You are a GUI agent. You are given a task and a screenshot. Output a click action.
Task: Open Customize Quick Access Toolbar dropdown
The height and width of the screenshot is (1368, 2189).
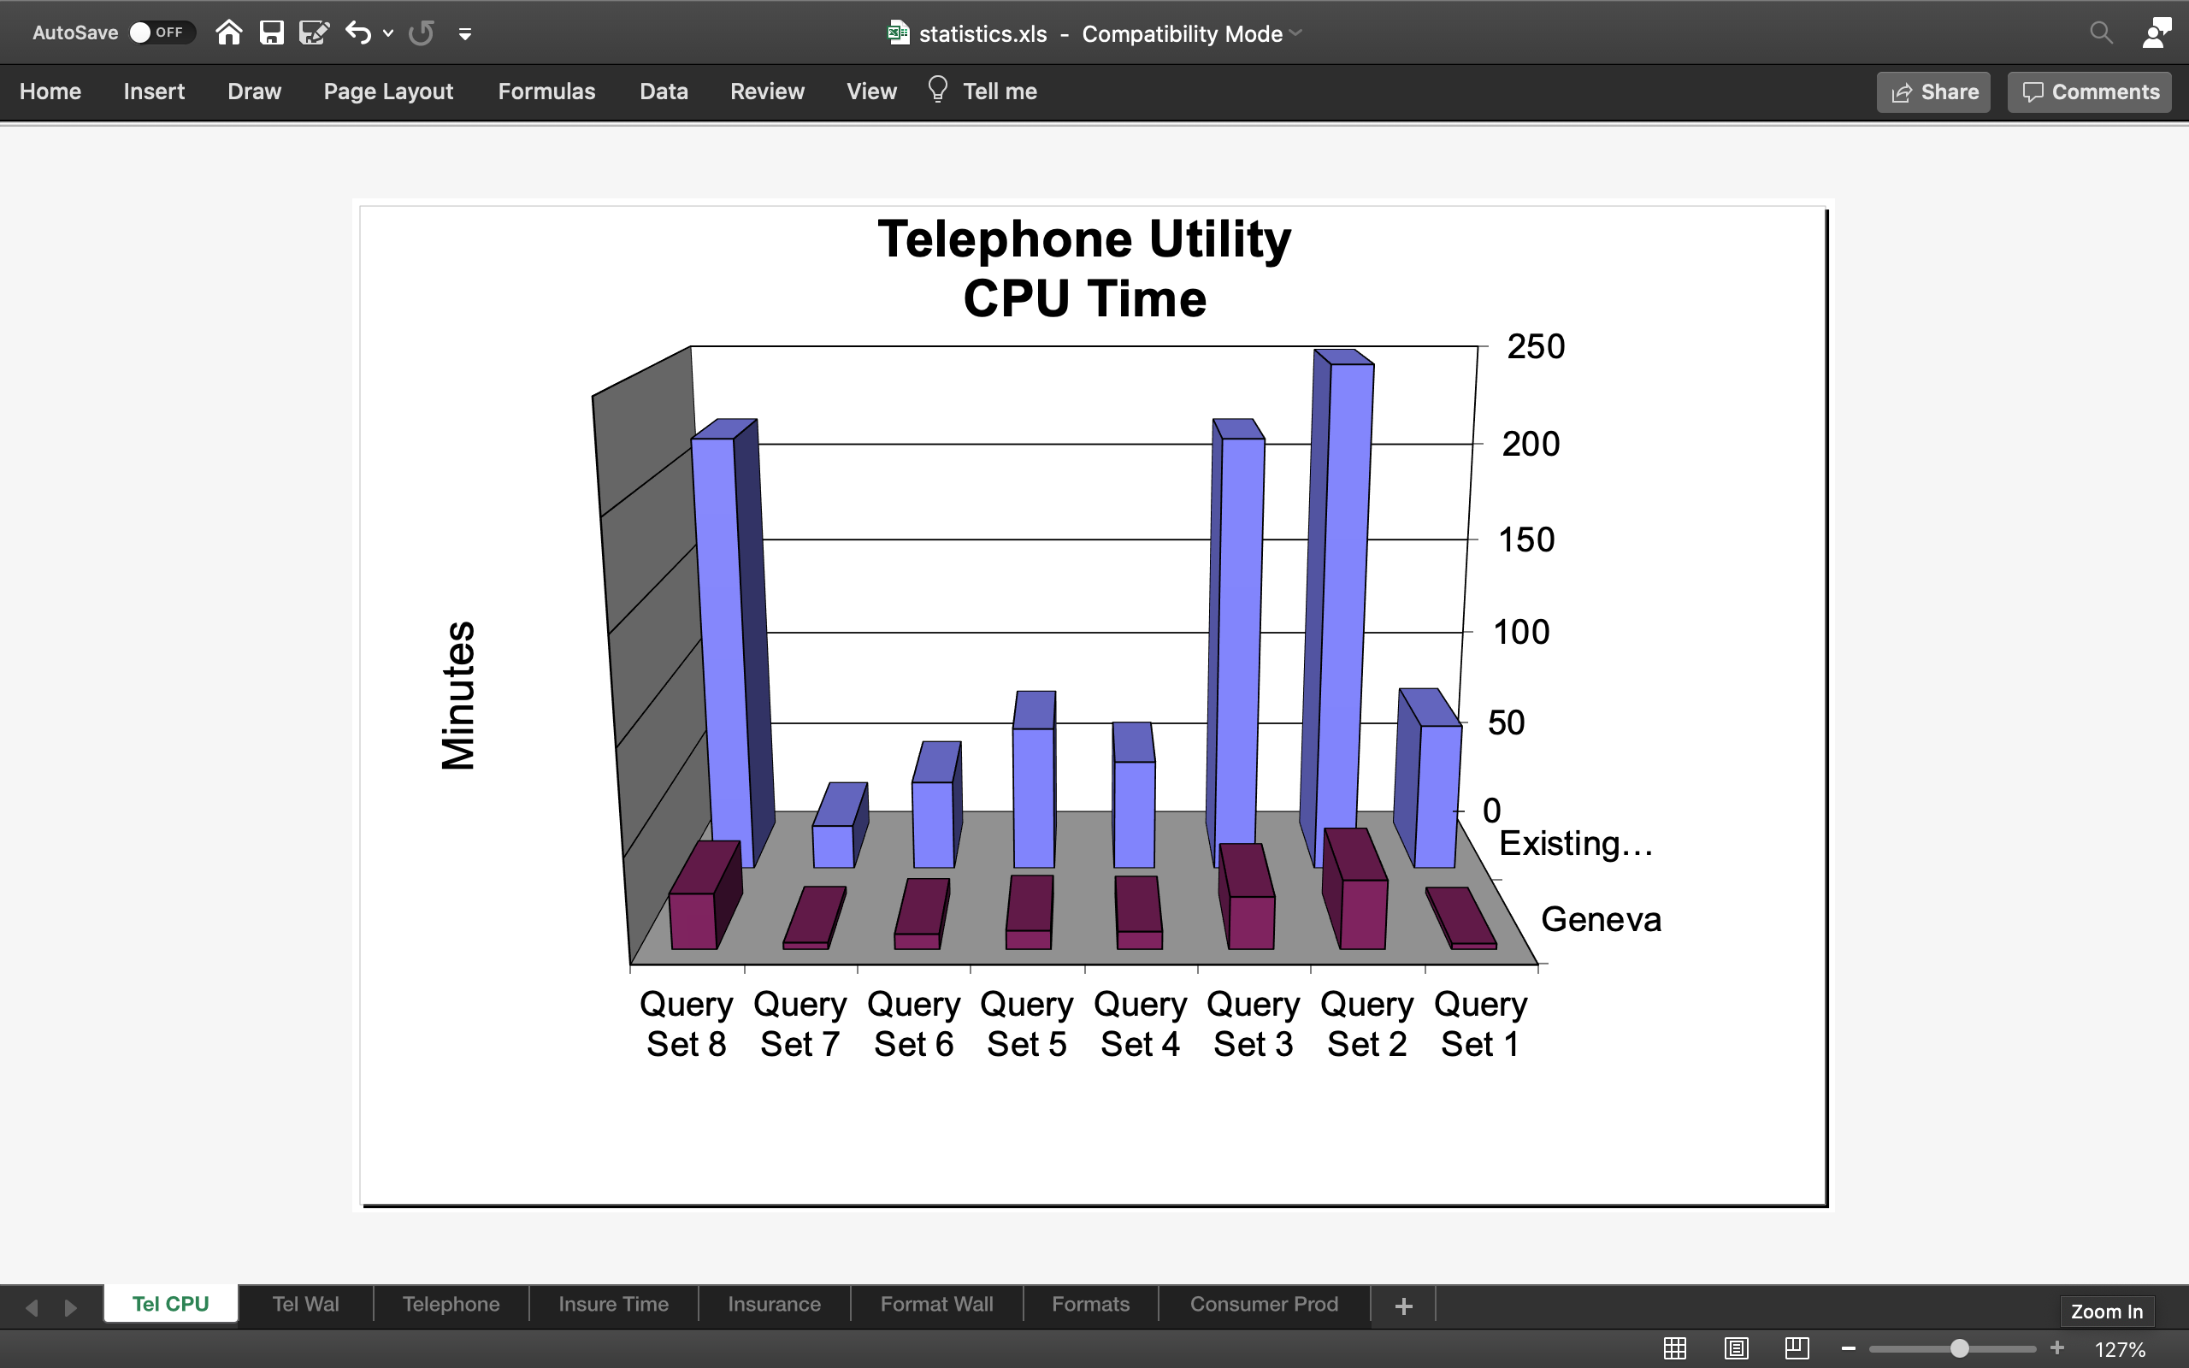[465, 34]
